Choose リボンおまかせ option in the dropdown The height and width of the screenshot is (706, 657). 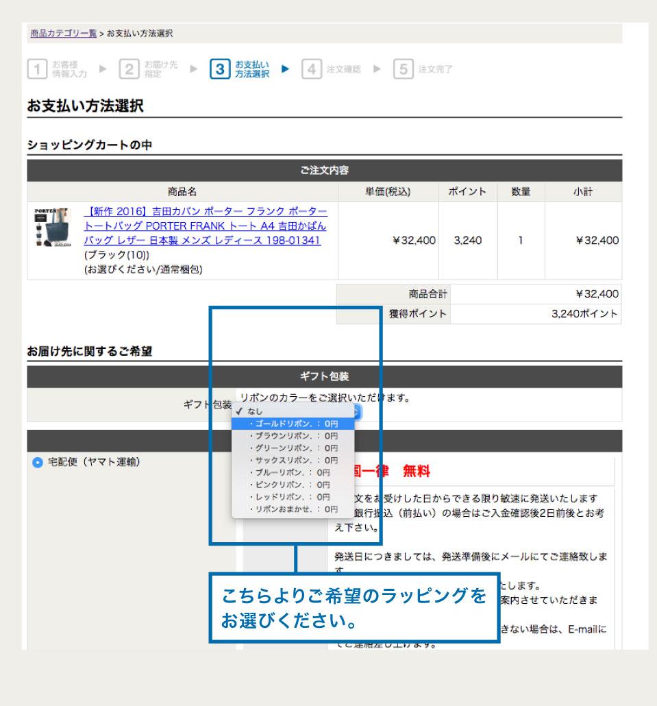point(293,509)
